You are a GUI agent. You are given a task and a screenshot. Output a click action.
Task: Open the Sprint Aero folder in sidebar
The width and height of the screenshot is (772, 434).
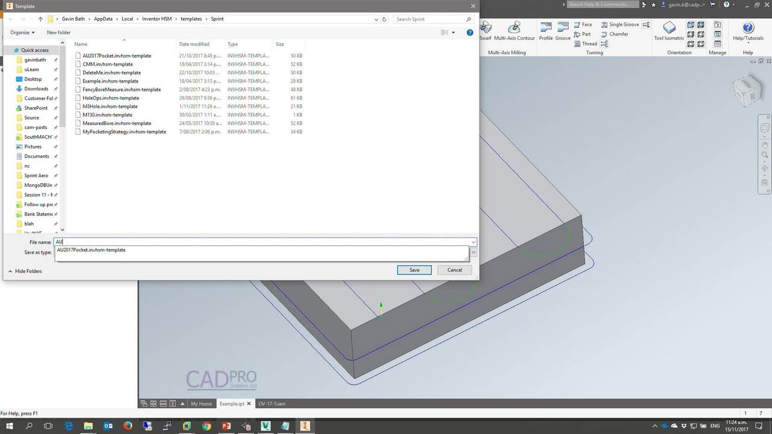pyautogui.click(x=36, y=175)
